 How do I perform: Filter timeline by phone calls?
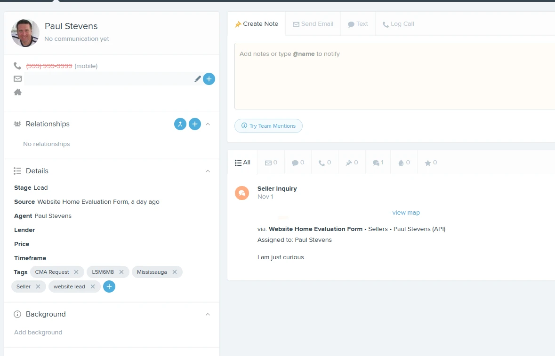click(325, 163)
